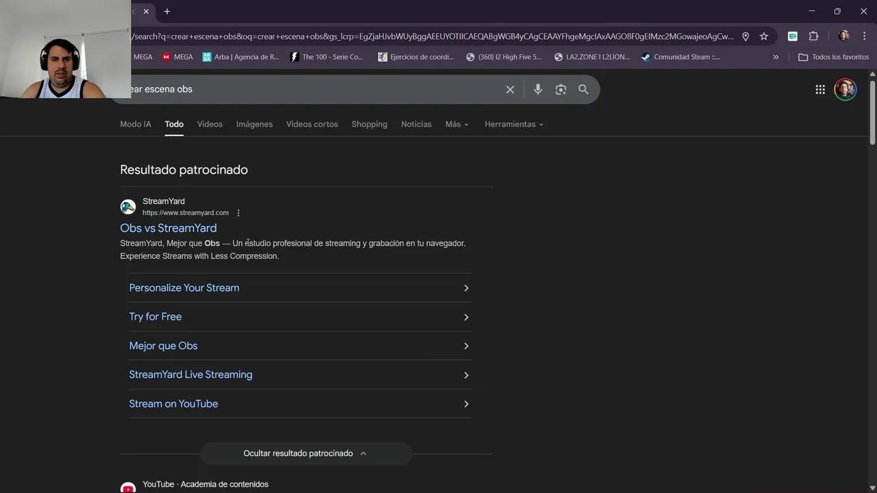Open Todos los favoritos bookmarks folder
Image resolution: width=877 pixels, height=493 pixels.
pyautogui.click(x=833, y=58)
